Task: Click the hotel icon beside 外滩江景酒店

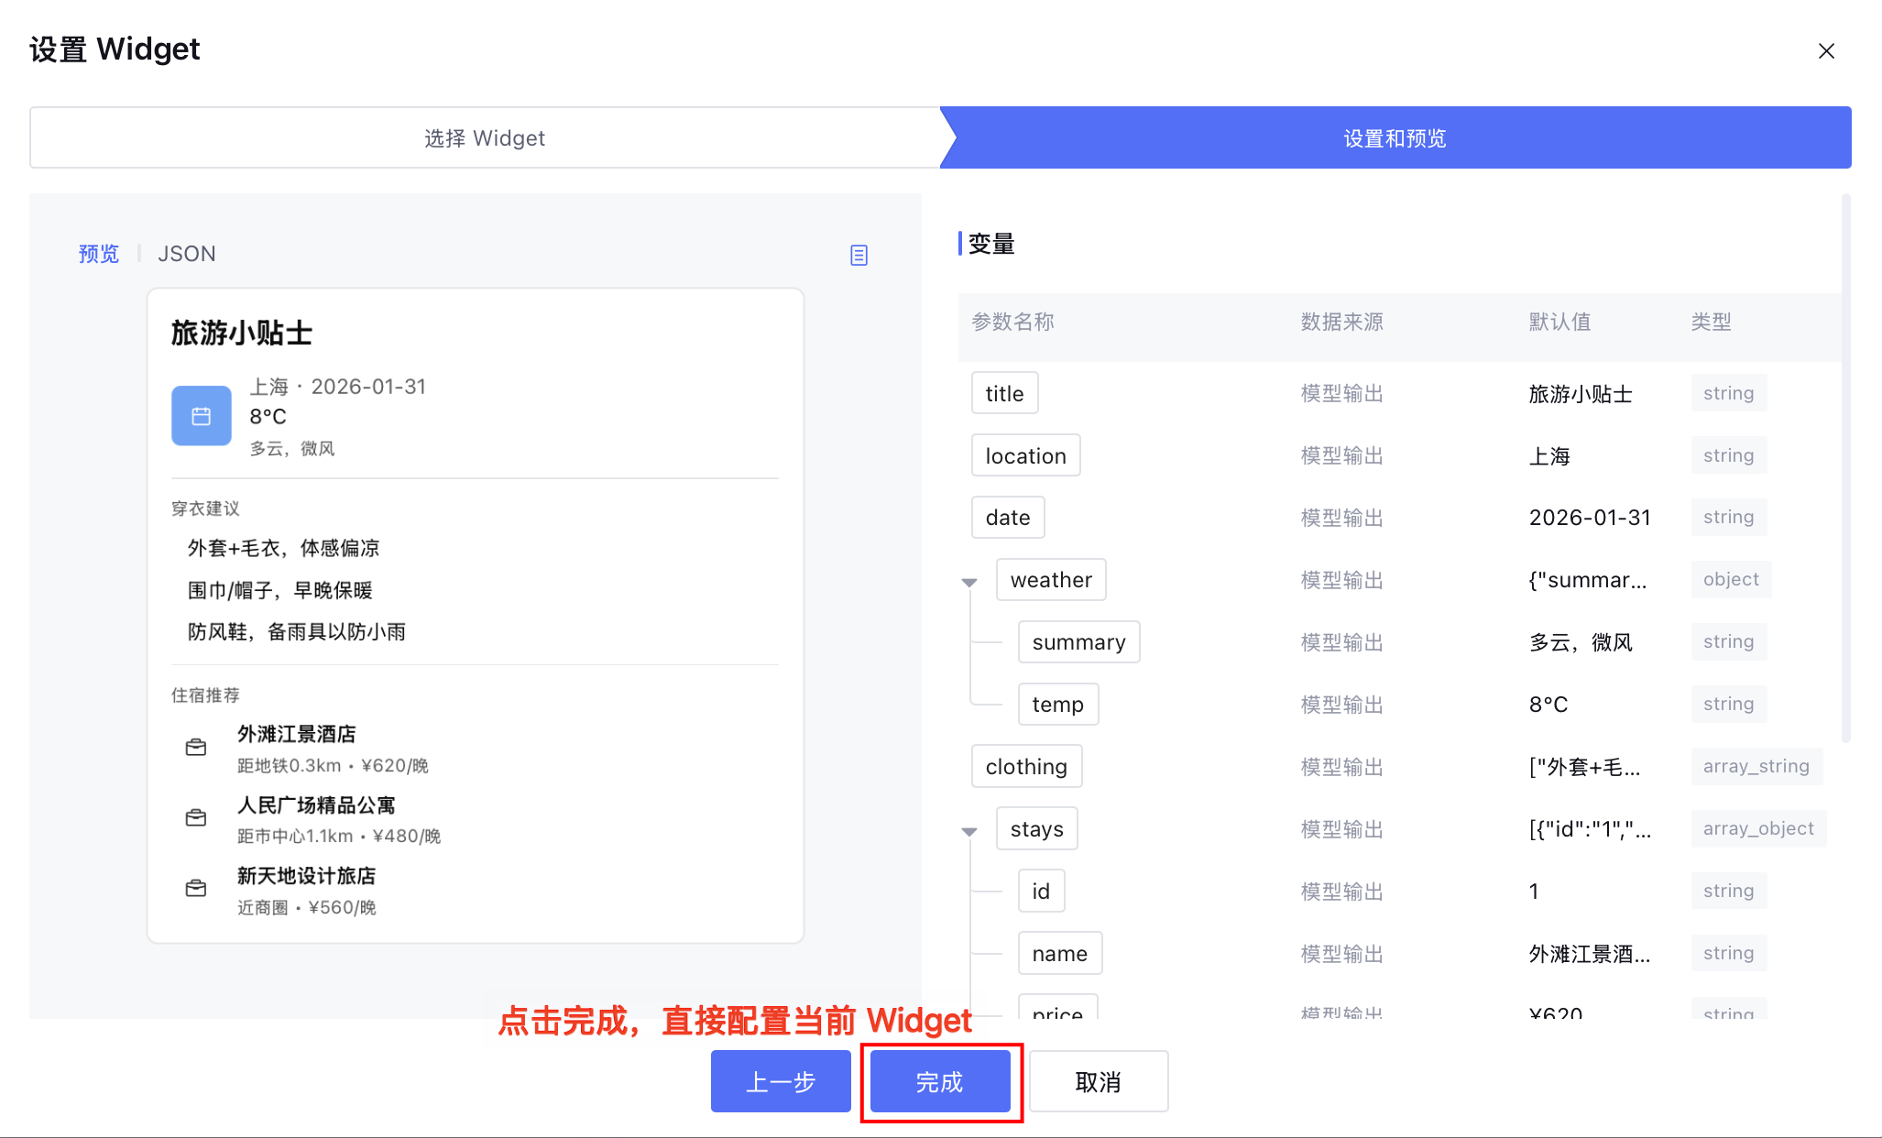Action: pyautogui.click(x=196, y=748)
